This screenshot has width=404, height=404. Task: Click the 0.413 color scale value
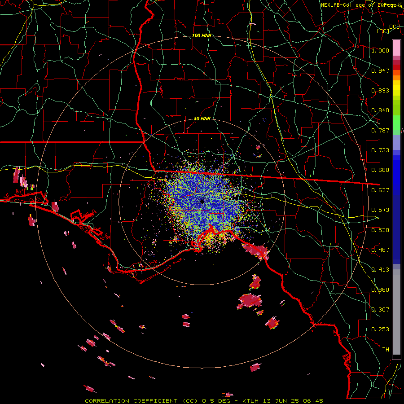pos(380,270)
